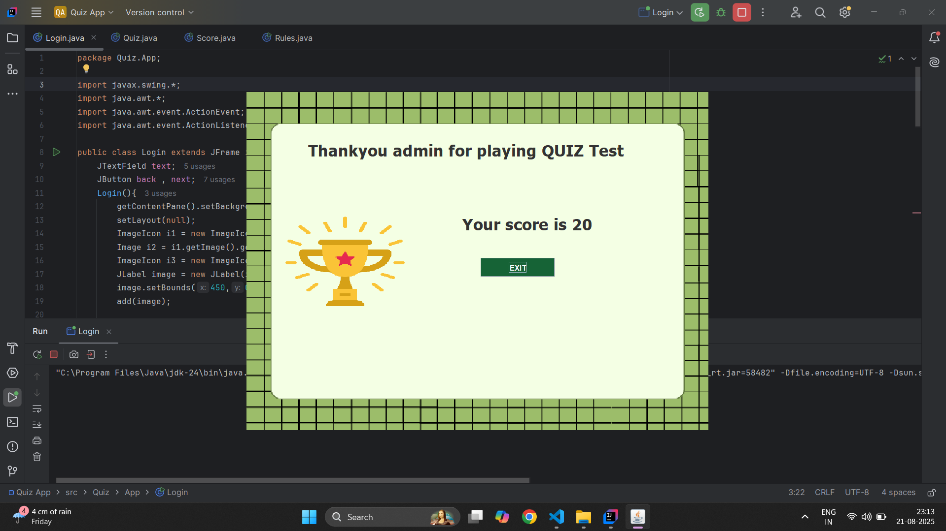Click the UTF-8 encoding in status bar
This screenshot has width=946, height=531.
pyautogui.click(x=856, y=493)
